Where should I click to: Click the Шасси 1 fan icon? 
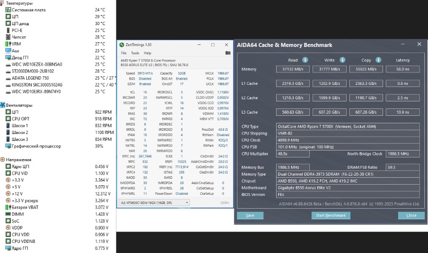[x=8, y=125]
